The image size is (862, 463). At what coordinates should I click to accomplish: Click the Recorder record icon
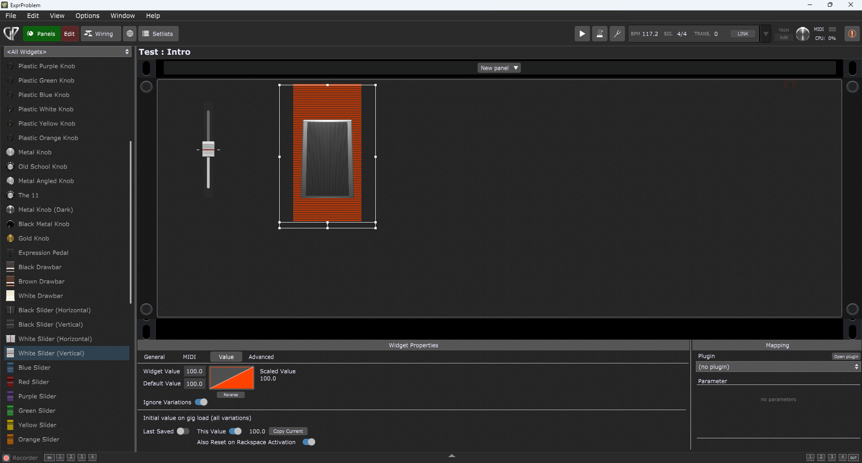coord(6,458)
